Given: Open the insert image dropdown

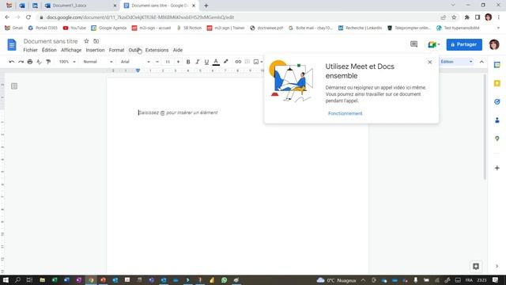Looking at the screenshot, I should 258,62.
